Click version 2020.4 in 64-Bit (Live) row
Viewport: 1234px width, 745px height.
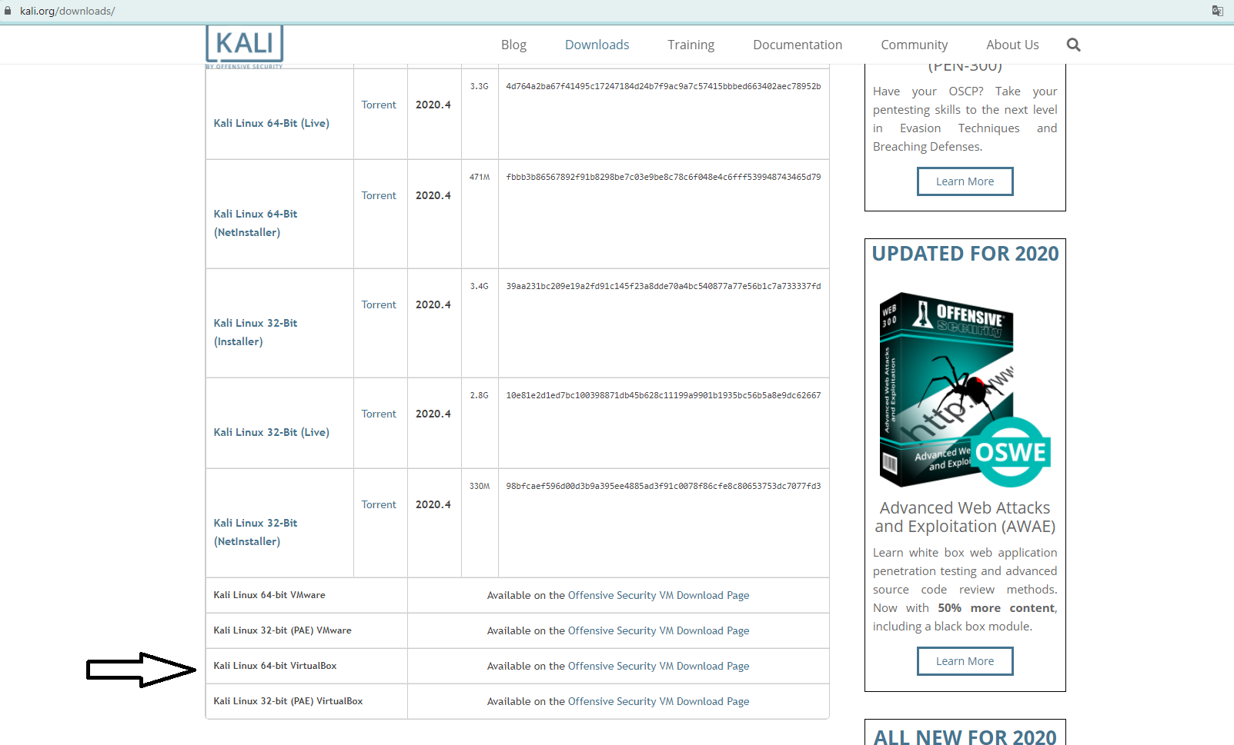[433, 105]
